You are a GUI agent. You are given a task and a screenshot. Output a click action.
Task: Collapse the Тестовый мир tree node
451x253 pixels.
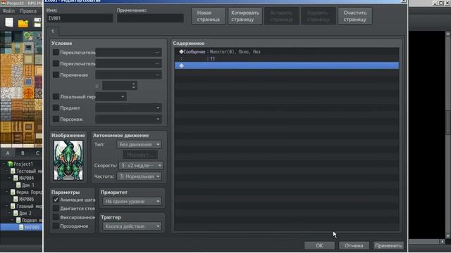click(x=6, y=171)
